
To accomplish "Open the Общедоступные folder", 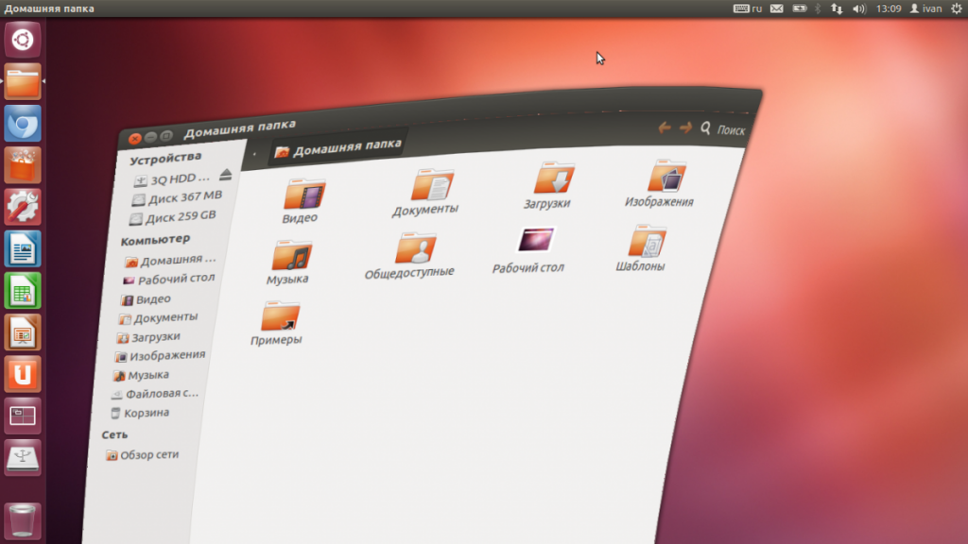I will tap(415, 249).
